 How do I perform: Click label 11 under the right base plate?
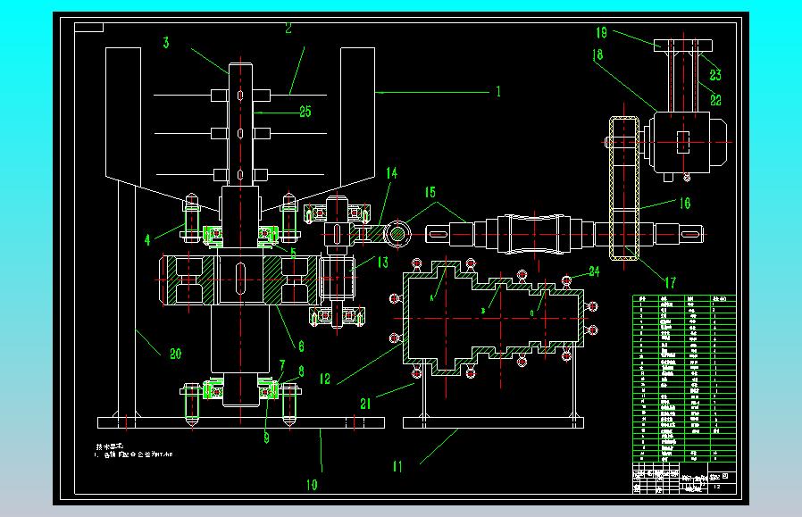[x=397, y=466]
